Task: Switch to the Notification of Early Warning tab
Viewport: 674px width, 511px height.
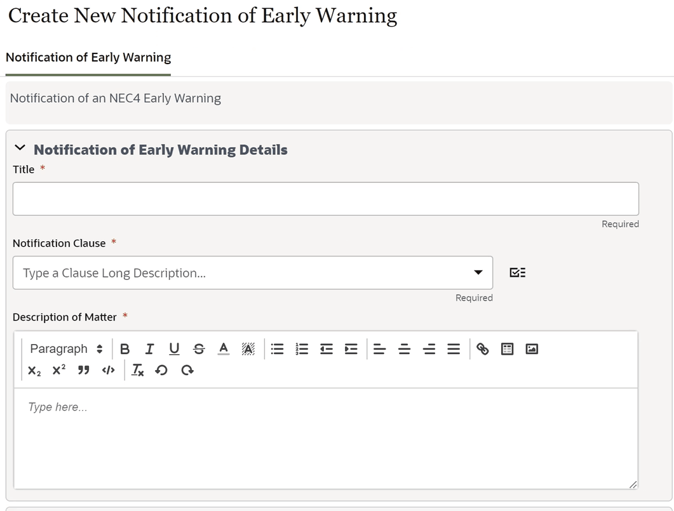Action: (88, 57)
